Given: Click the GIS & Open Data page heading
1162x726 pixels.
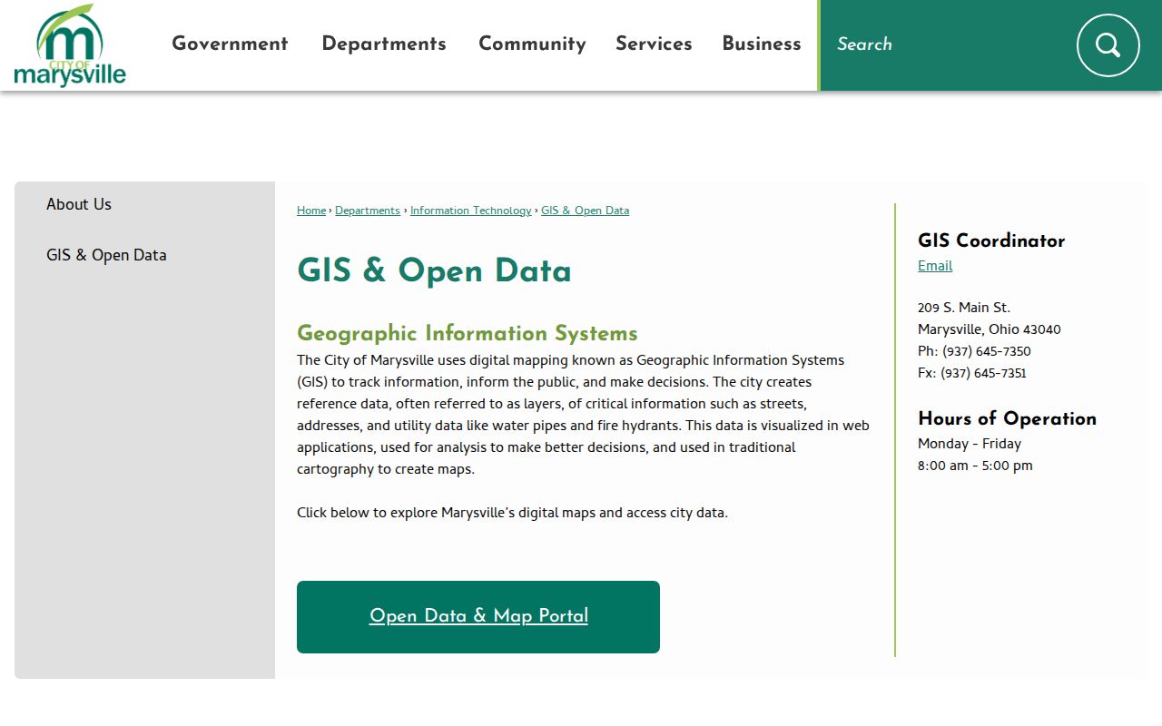Looking at the screenshot, I should 434,271.
